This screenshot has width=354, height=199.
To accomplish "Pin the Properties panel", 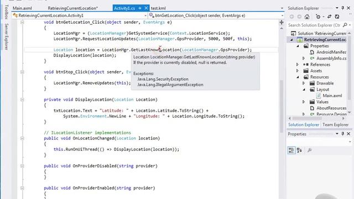I will [343, 134].
